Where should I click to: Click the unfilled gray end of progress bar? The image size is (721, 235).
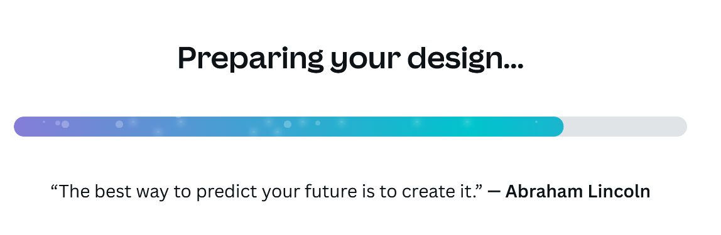pyautogui.click(x=626, y=127)
